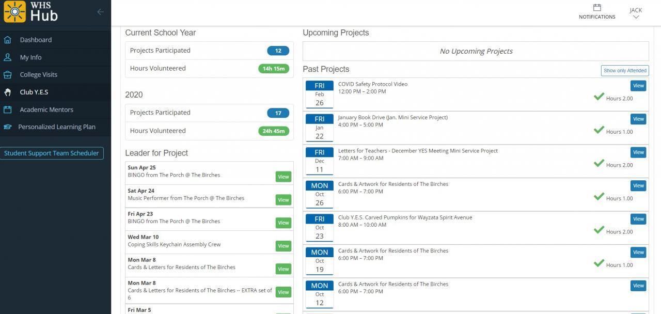The height and width of the screenshot is (314, 661).
Task: Open the Notifications calendar icon
Action: pyautogui.click(x=597, y=8)
